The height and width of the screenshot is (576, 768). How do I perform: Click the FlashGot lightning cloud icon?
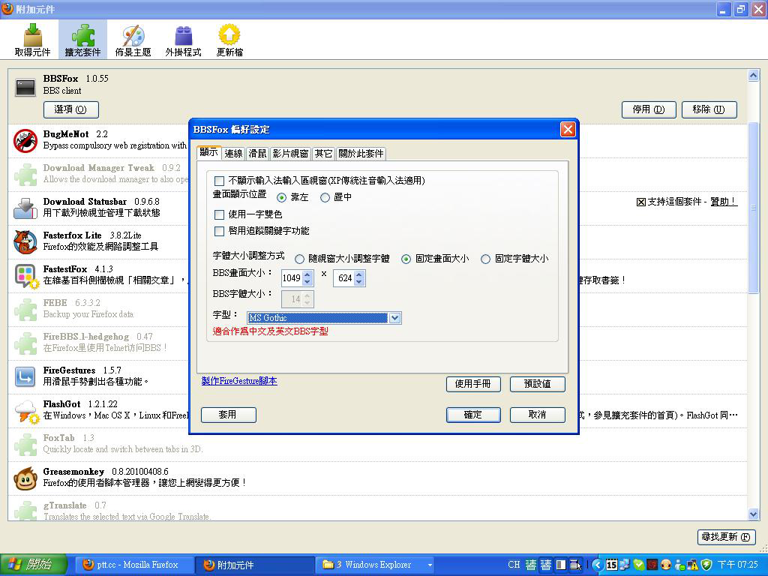26,411
